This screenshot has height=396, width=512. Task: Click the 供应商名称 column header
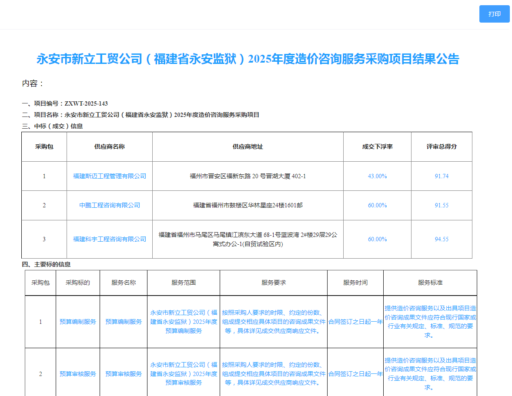point(109,147)
